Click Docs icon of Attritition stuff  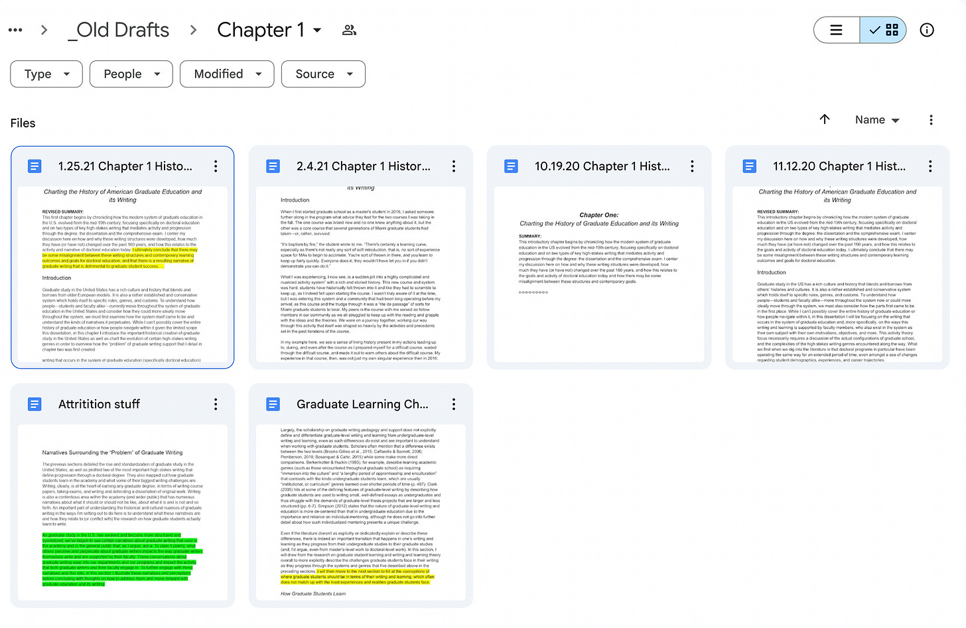34,405
